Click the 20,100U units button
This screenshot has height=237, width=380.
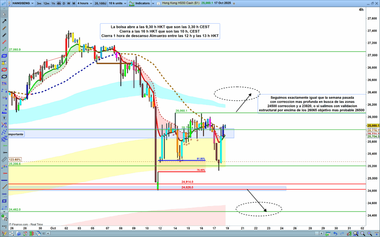100,3
